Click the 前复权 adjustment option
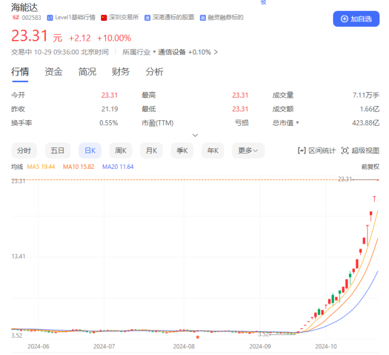Viewport: 389px width, 355px height. [x=370, y=167]
